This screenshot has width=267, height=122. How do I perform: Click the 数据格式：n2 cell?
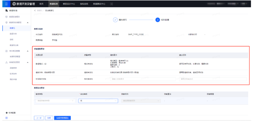click(x=41, y=64)
